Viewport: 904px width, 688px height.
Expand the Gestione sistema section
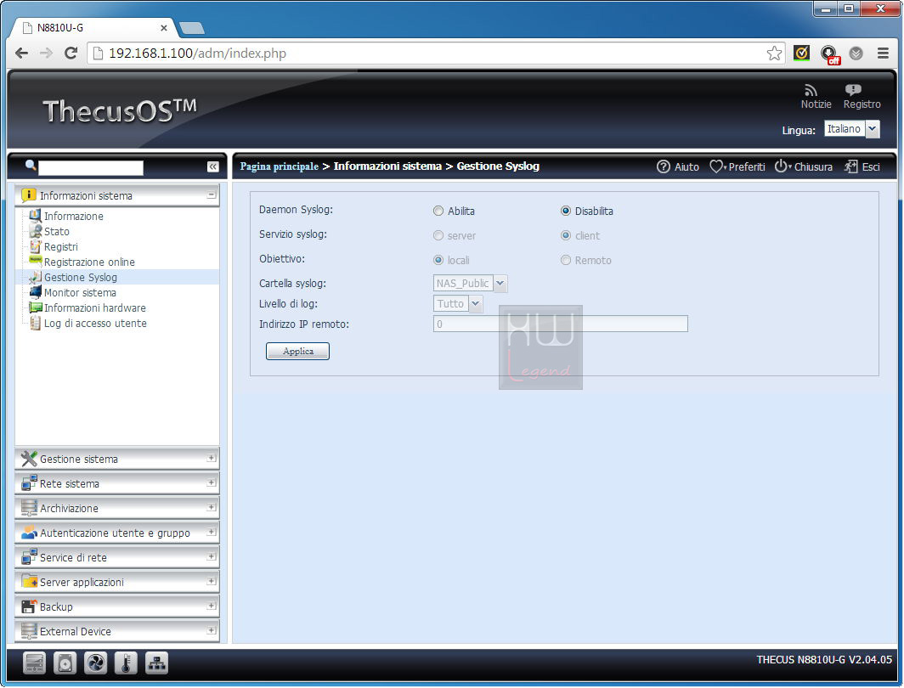click(x=212, y=458)
